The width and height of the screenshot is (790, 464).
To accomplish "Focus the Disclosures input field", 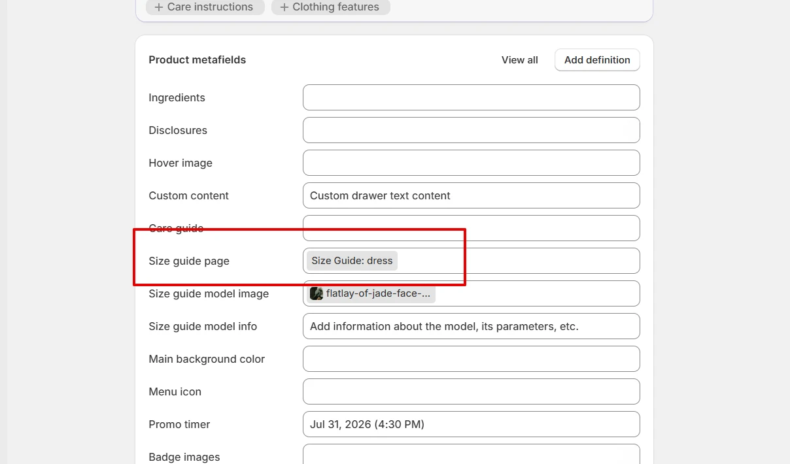I will coord(471,130).
